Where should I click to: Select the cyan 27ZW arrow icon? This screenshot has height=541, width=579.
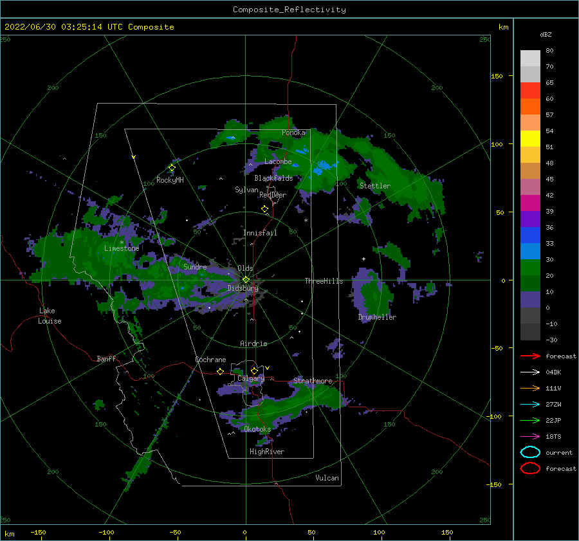click(530, 405)
